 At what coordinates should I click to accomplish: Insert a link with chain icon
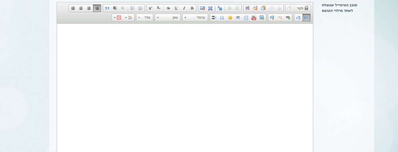[x=288, y=18]
